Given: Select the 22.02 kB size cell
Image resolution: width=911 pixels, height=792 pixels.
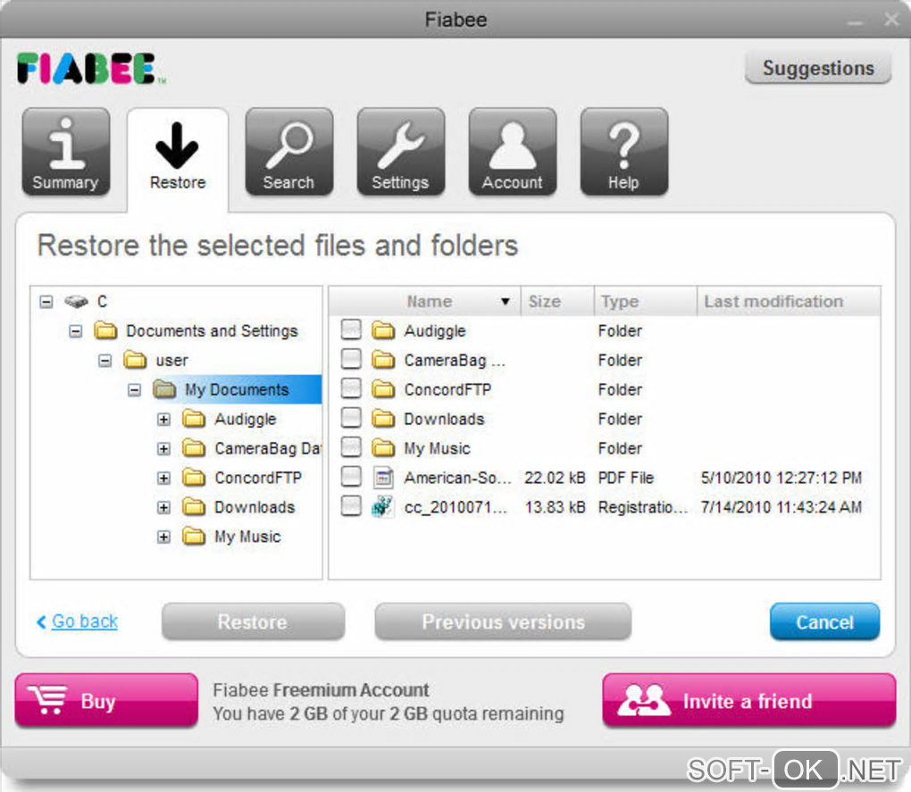Looking at the screenshot, I should [x=555, y=478].
